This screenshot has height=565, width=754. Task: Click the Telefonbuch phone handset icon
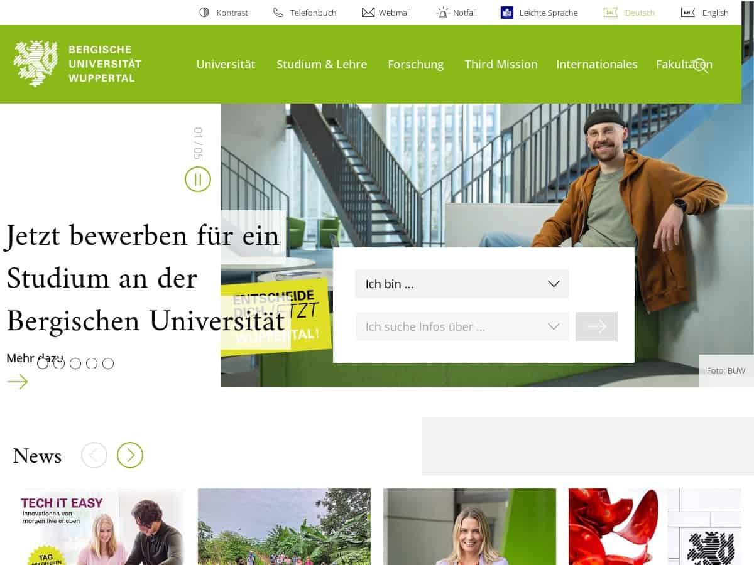click(278, 13)
